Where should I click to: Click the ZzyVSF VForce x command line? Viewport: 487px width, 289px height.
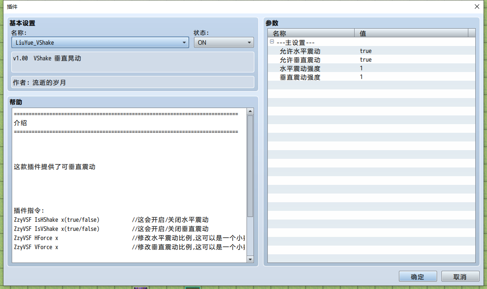click(x=129, y=247)
